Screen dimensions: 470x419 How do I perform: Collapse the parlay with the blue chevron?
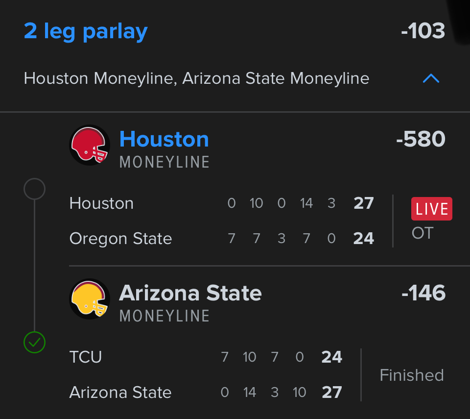(x=431, y=78)
